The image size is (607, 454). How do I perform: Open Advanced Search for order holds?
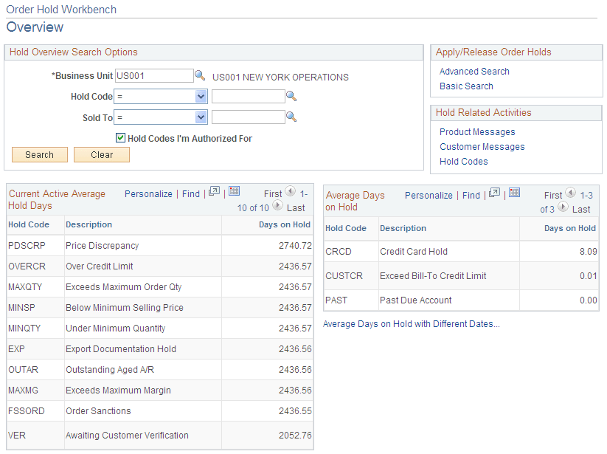[x=474, y=71]
